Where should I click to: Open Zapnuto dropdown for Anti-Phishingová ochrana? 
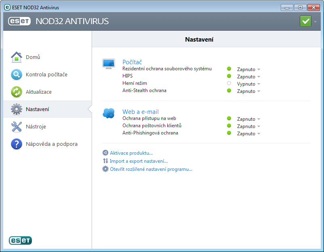point(248,133)
